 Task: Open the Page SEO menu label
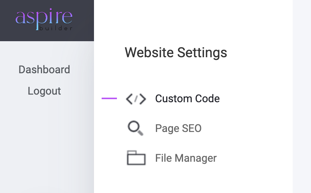point(178,128)
